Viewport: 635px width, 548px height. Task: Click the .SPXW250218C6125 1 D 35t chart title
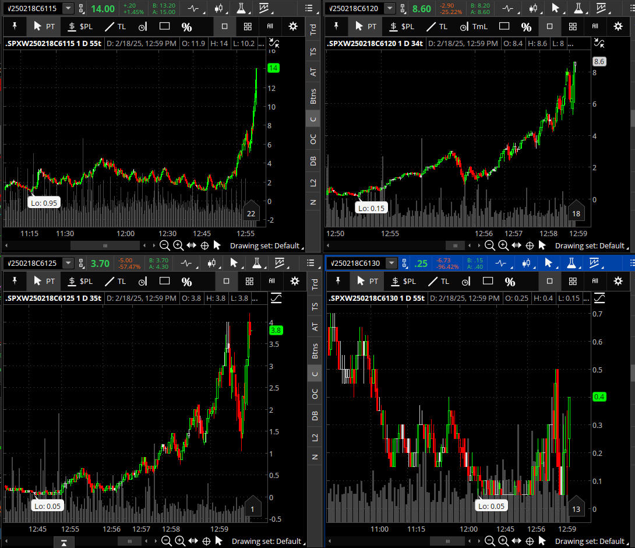click(53, 298)
